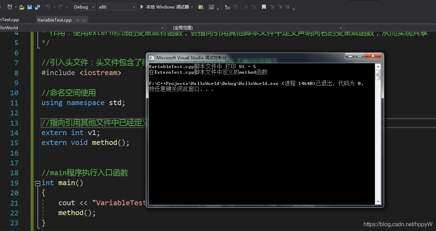Click the Save All icon
436x231 pixels.
pyautogui.click(x=37, y=7)
